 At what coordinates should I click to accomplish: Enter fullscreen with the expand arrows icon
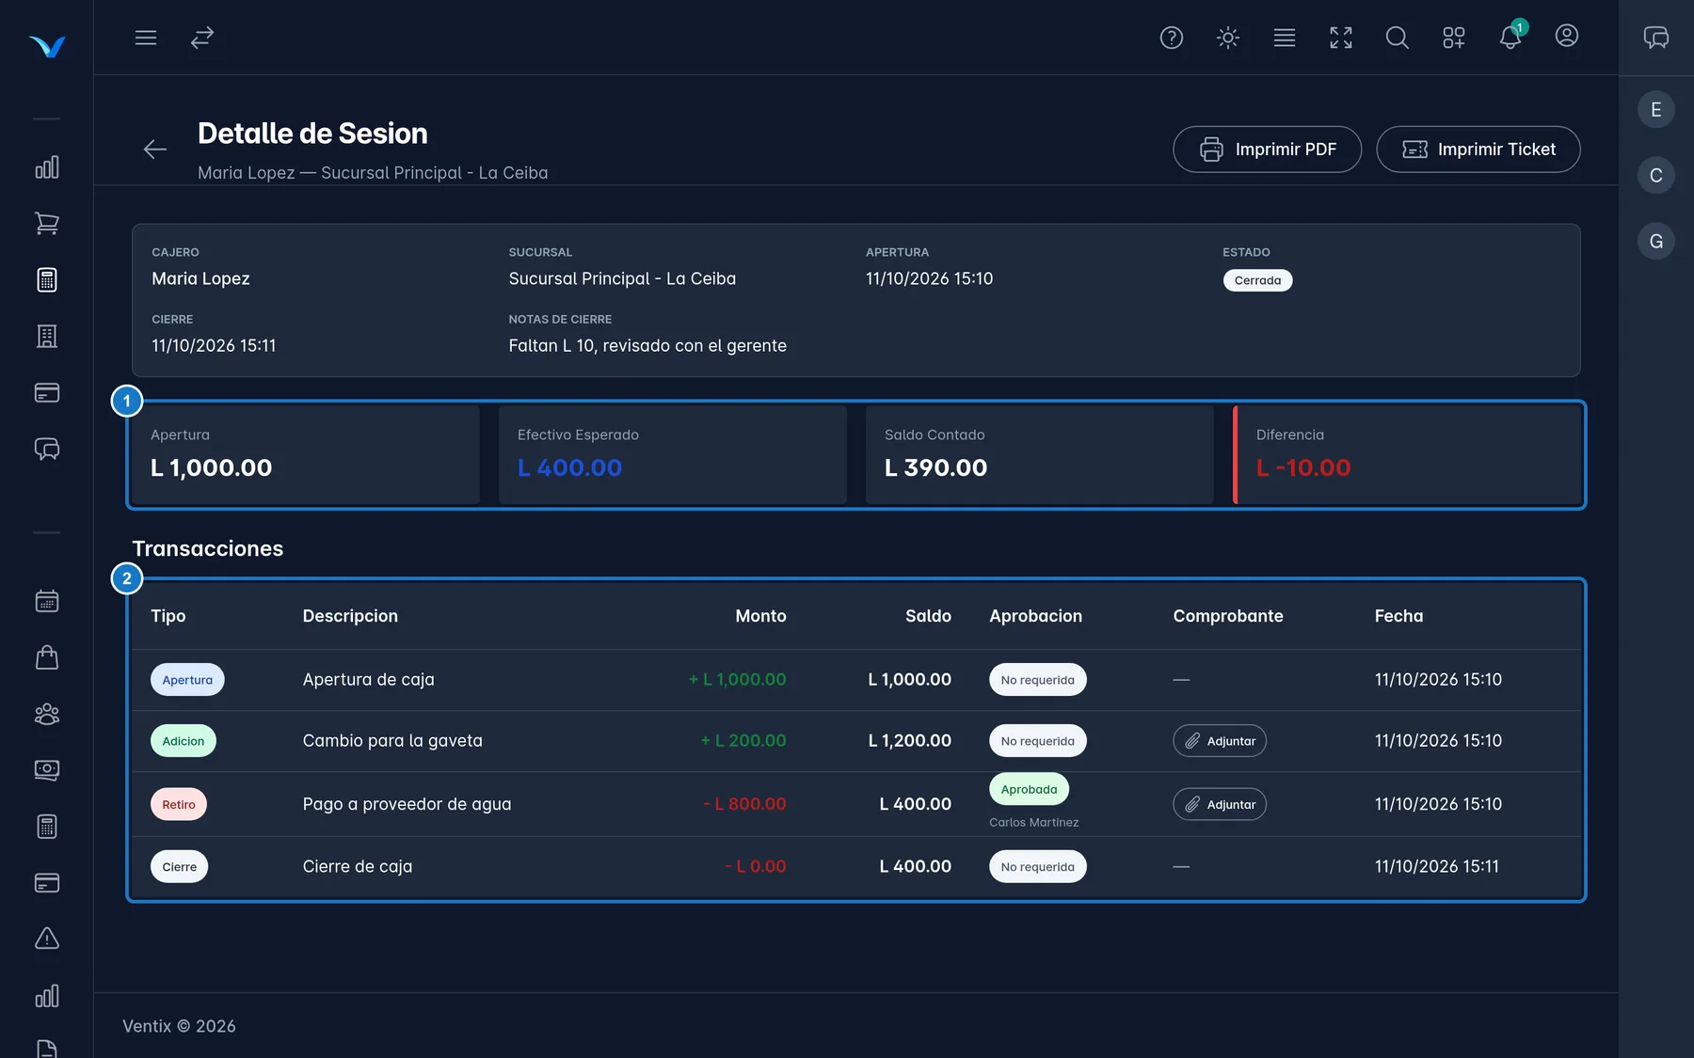[x=1341, y=38]
